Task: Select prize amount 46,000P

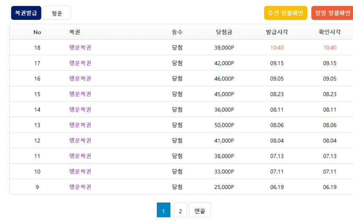Action: pyautogui.click(x=224, y=79)
